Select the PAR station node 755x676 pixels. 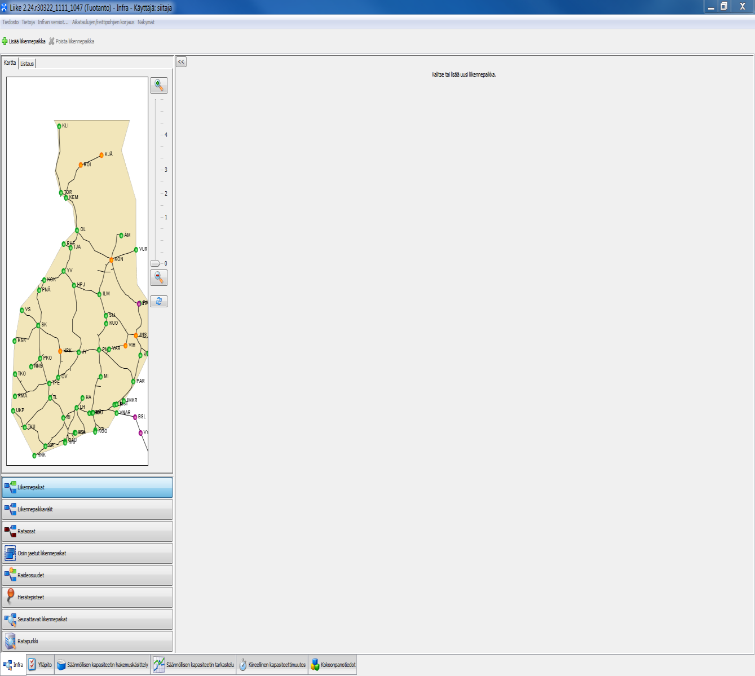134,382
